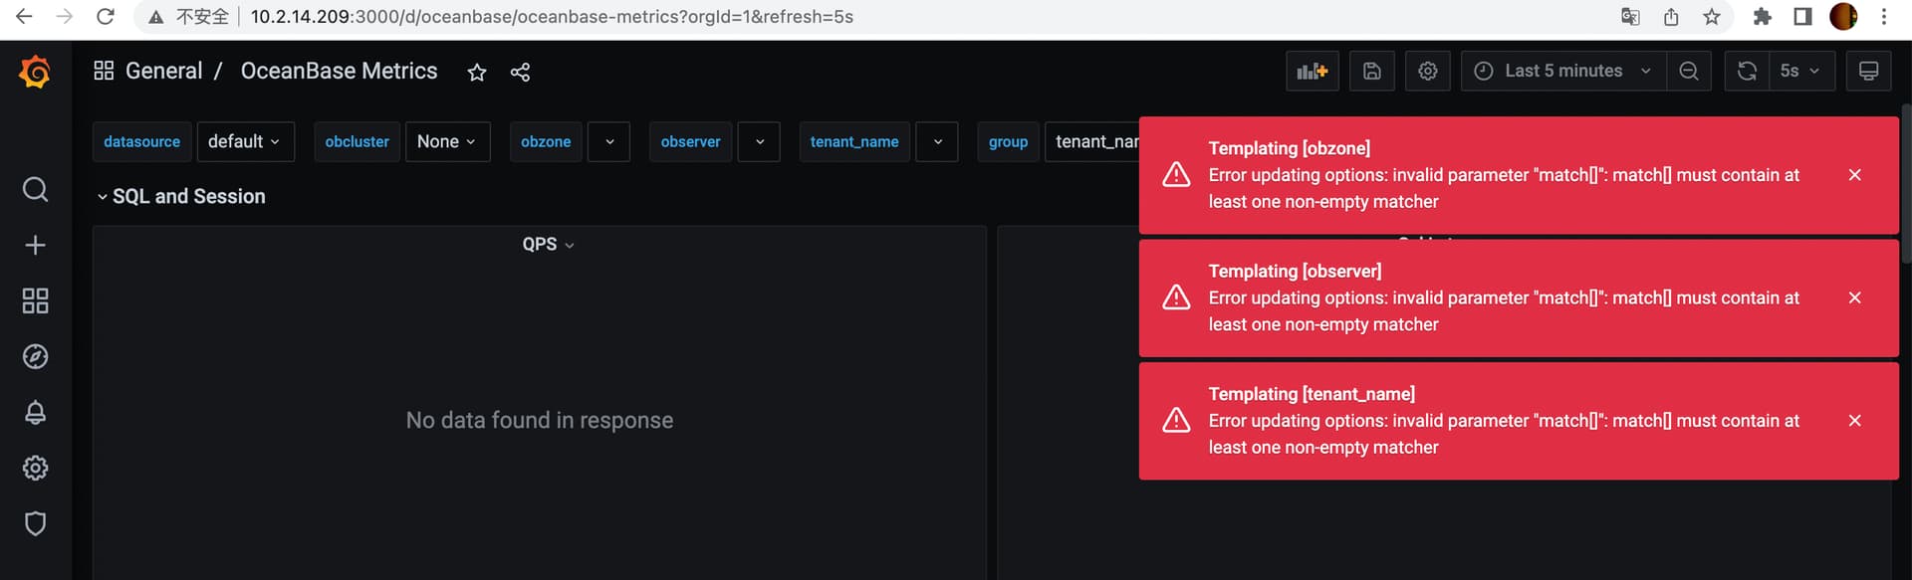
Task: Open the Alerting bell icon
Action: (x=35, y=412)
